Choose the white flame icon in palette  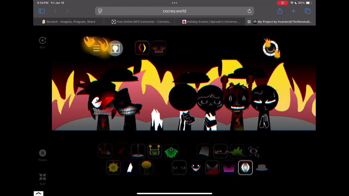point(130,167)
